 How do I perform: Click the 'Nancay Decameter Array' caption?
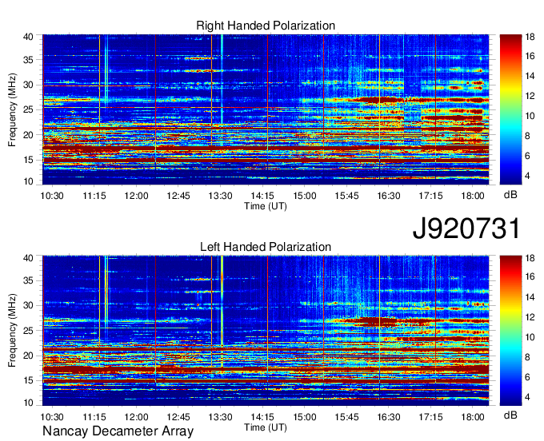pos(118,431)
